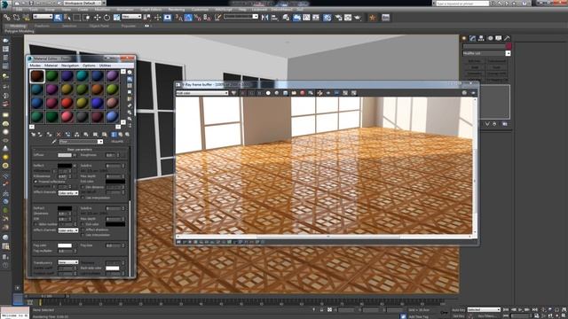Toggle Dim distance checkbox under Reflect
Screen dimensions: 568x319
click(83, 187)
